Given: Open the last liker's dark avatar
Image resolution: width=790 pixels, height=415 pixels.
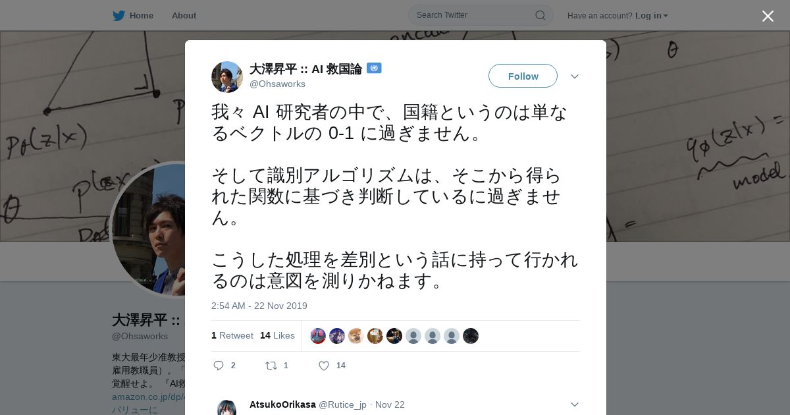Looking at the screenshot, I should (471, 336).
